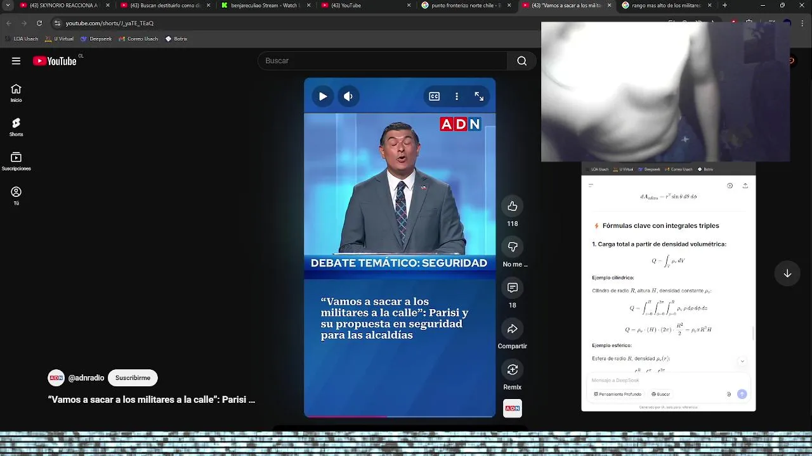Open Botrix bookmark in DeepSeek window
Screen dimensions: 812x456
click(x=705, y=169)
